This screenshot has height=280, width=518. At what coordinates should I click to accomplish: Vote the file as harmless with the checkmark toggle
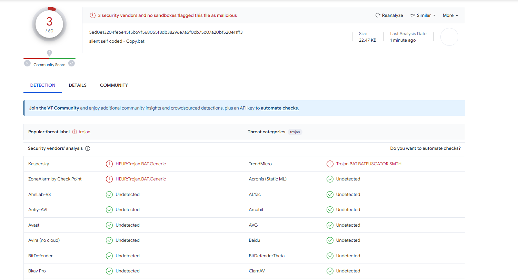pos(71,63)
